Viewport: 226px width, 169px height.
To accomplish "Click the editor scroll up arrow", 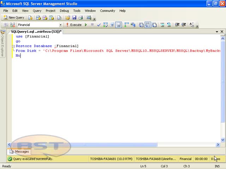I will click(222, 38).
